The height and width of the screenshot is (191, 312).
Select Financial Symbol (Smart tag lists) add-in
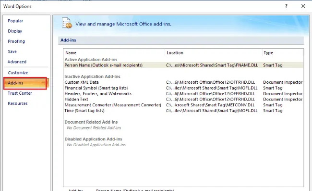click(x=183, y=88)
